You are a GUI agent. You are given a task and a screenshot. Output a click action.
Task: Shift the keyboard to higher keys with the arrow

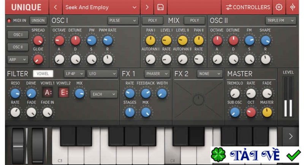291,137
